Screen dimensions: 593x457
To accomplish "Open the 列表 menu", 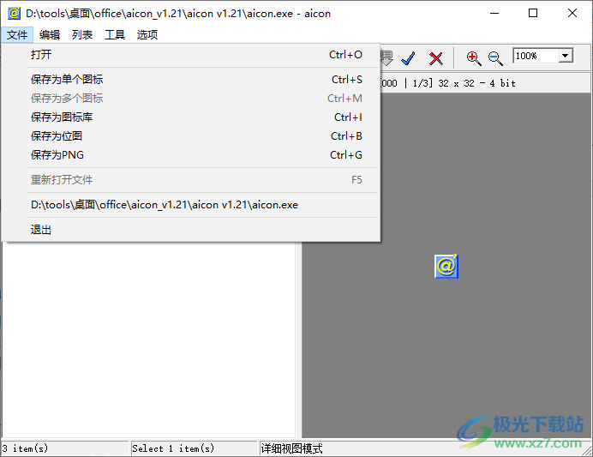I will [x=82, y=35].
